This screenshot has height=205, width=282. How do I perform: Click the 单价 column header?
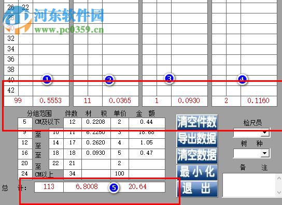[120, 113]
